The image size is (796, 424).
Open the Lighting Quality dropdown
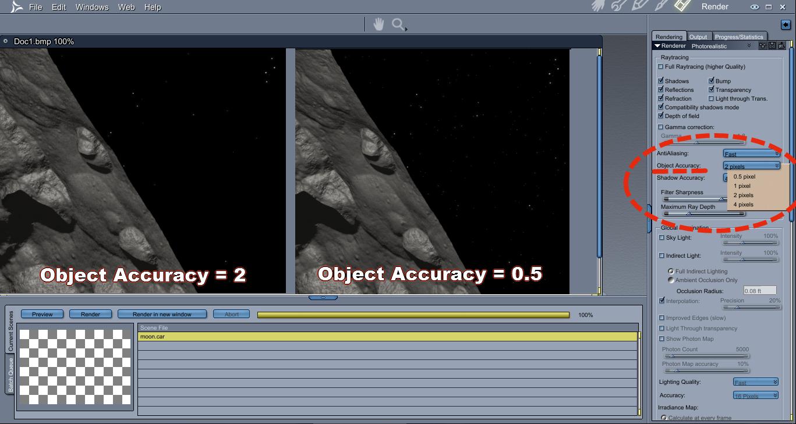click(756, 382)
